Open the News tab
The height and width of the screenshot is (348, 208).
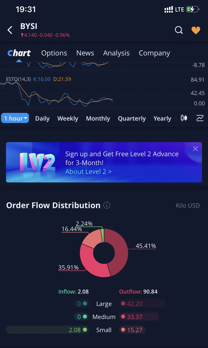pyautogui.click(x=85, y=53)
